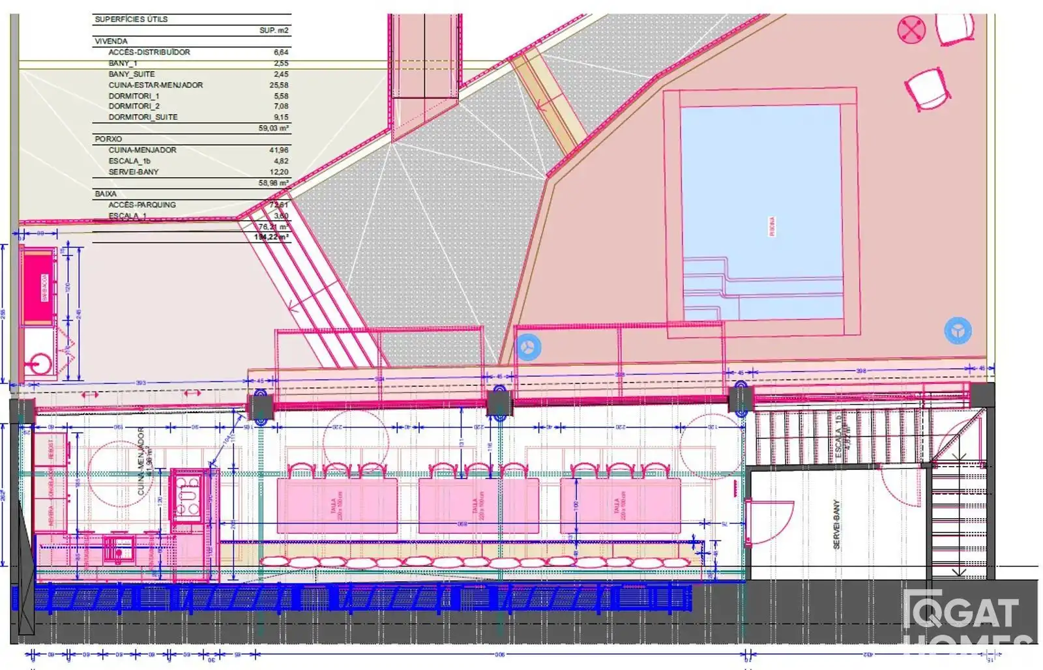
Task: Click the 'CUINA-ESTAR-MENJADOR' table entry
Action: click(156, 85)
